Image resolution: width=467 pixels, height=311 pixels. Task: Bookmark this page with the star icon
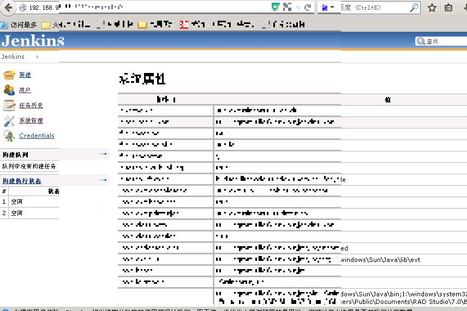(432, 8)
